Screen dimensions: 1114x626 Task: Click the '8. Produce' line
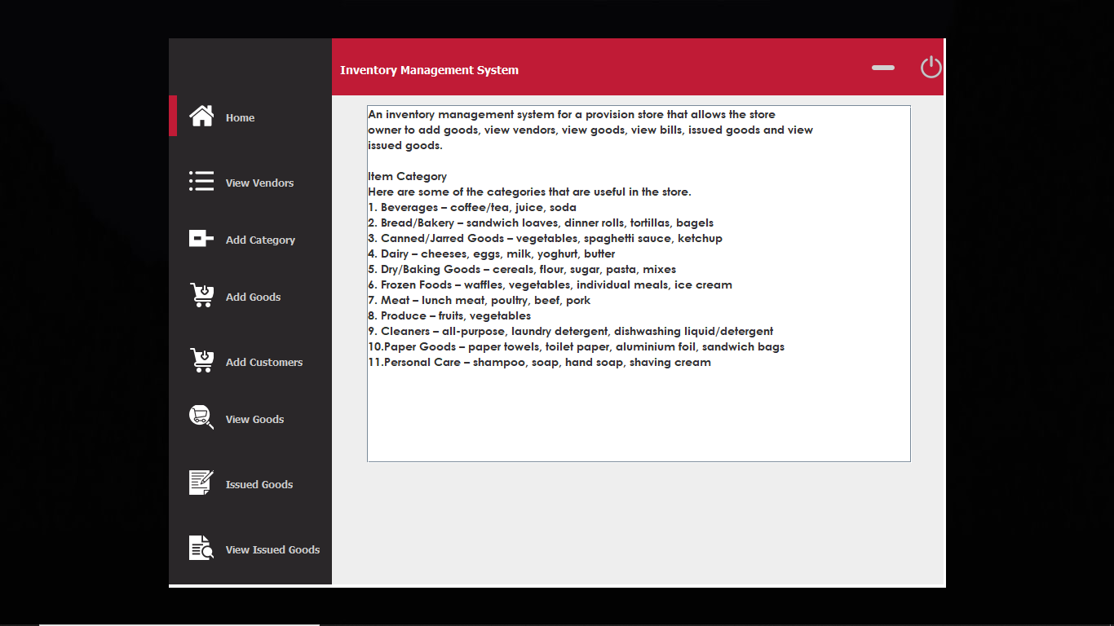pyautogui.click(x=449, y=316)
